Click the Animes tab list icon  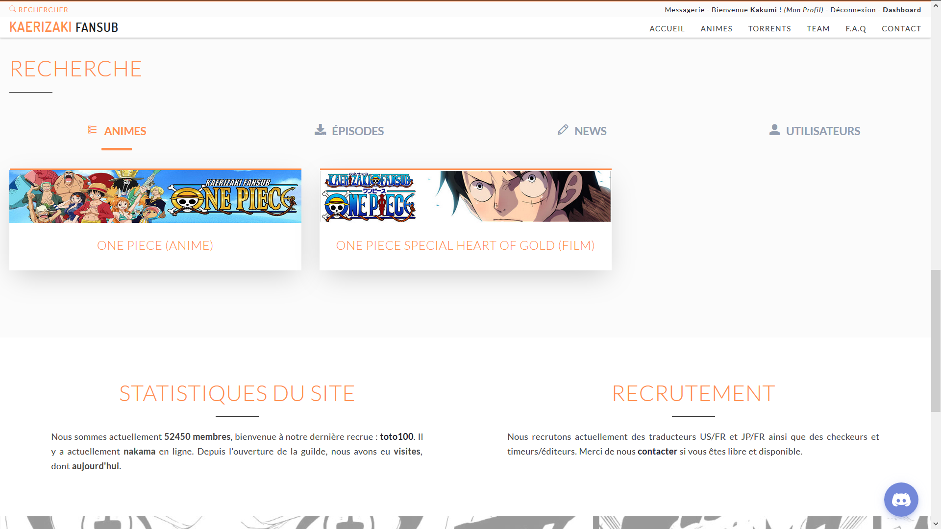(x=92, y=130)
